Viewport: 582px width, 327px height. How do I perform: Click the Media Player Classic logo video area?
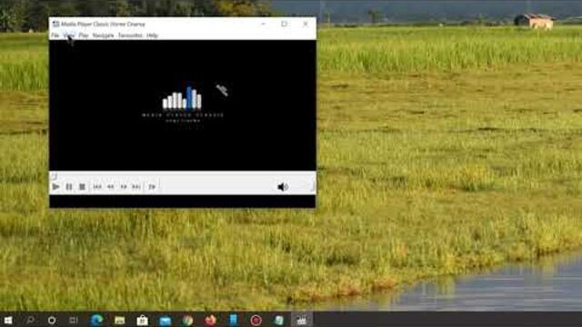[183, 105]
